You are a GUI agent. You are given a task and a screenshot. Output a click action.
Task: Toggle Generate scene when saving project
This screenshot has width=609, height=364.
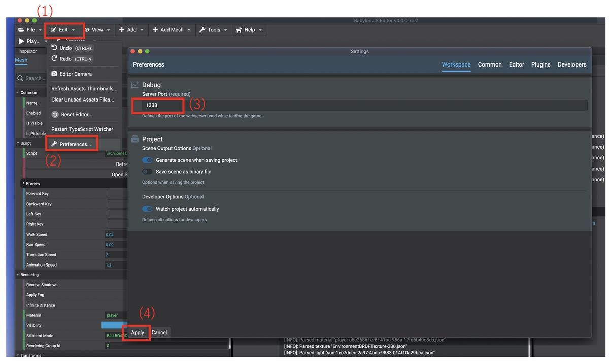pos(147,160)
